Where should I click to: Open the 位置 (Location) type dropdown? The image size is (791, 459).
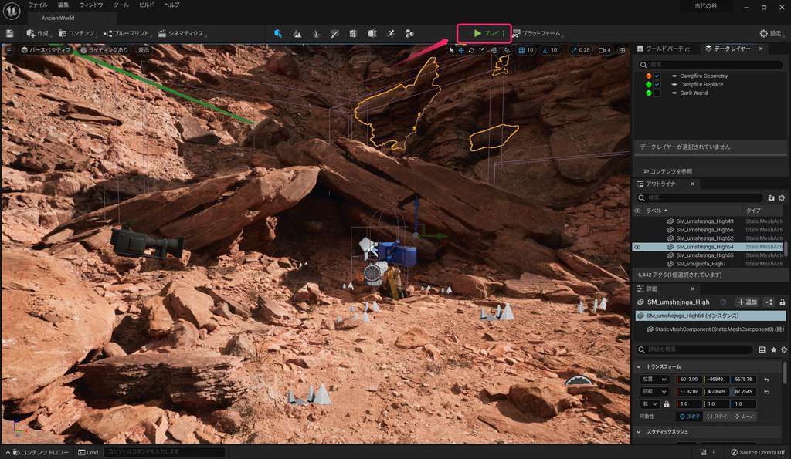654,380
